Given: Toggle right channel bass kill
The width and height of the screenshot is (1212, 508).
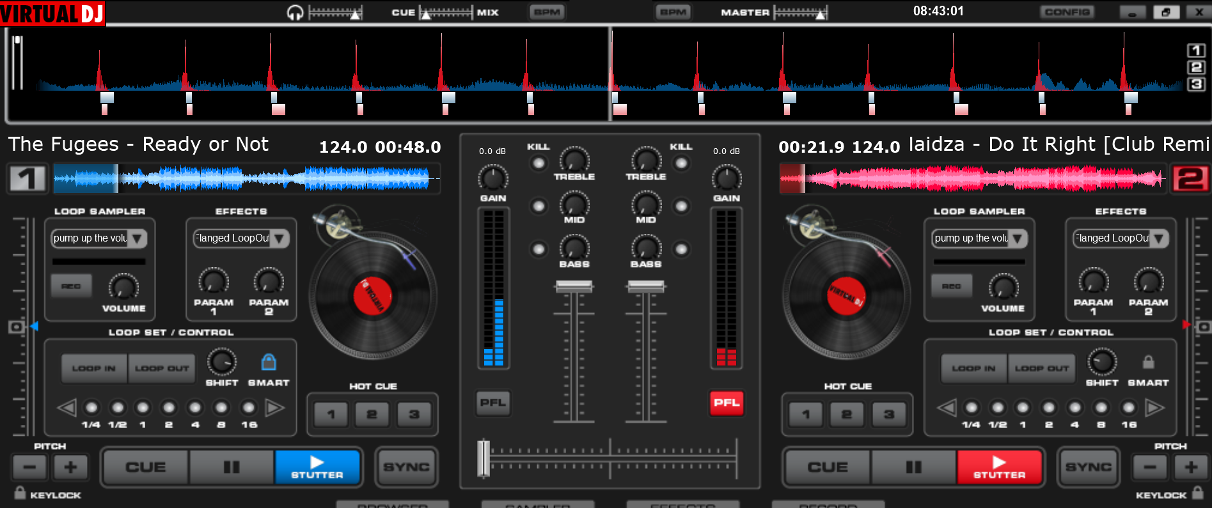Looking at the screenshot, I should [682, 249].
